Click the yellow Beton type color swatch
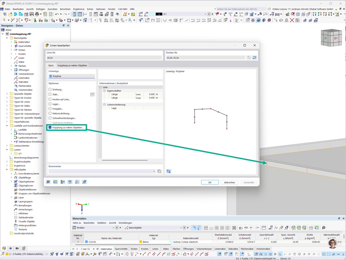 141,242
